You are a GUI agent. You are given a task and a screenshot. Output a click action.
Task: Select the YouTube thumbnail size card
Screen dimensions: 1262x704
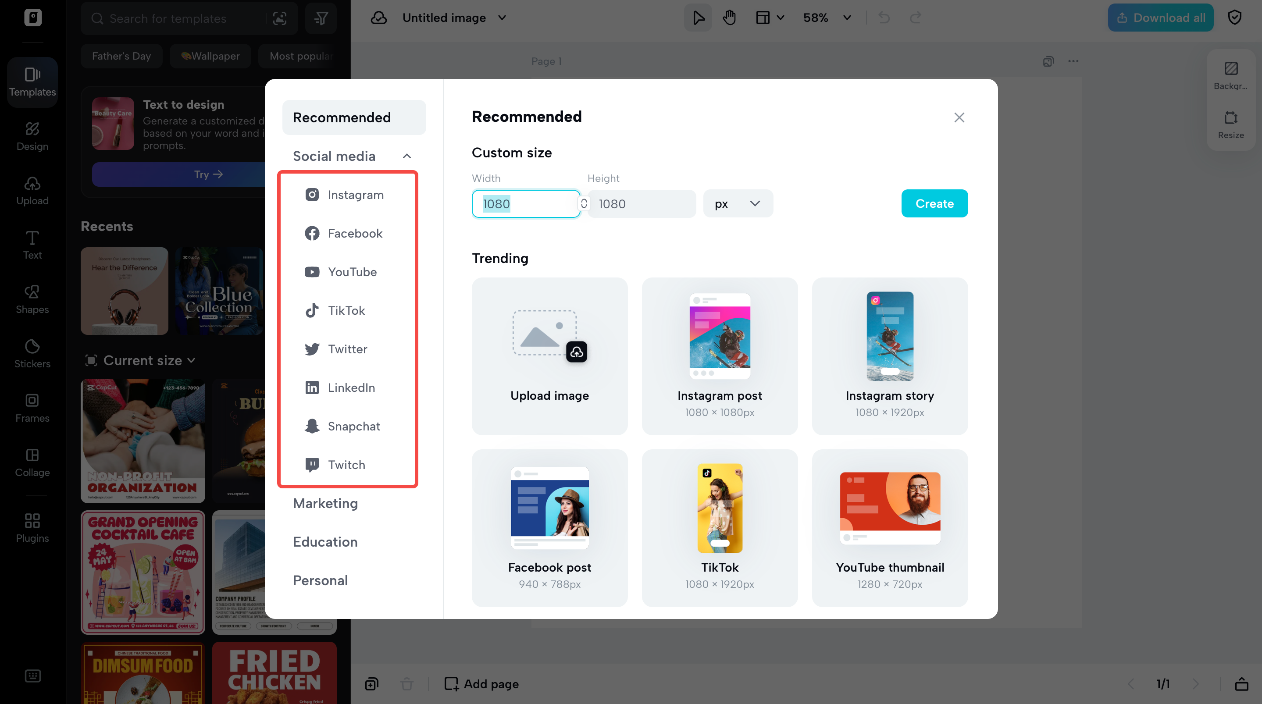pyautogui.click(x=889, y=528)
